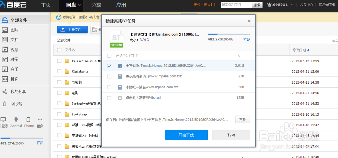Check the 本站唯一域名www.mp4ba.com.txt file
This screenshot has height=158, width=338.
[109, 87]
